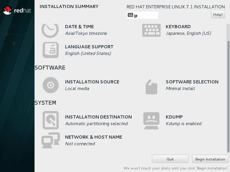Open SOFTWARE SELECTION label
Image resolution: width=230 pixels, height=172 pixels.
coord(192,82)
